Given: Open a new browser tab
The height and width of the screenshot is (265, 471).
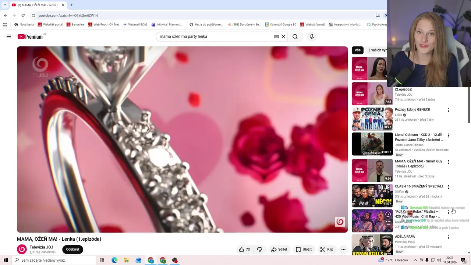Looking at the screenshot, I should pyautogui.click(x=71, y=5).
